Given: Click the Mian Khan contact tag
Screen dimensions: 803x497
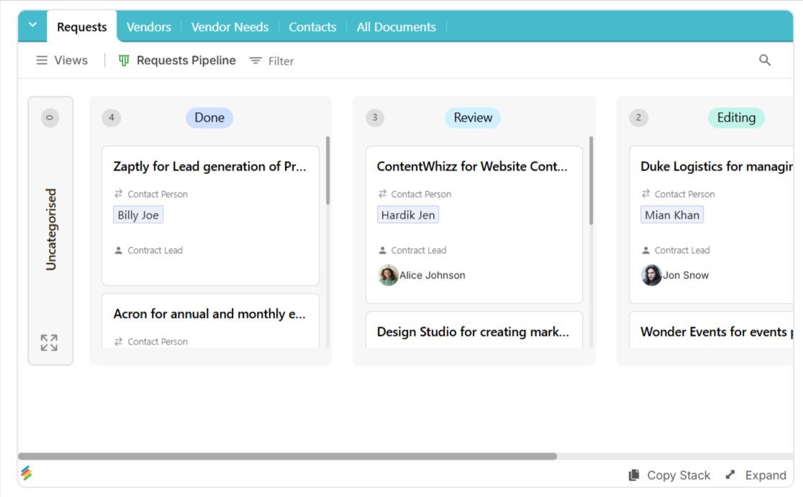Looking at the screenshot, I should [672, 215].
